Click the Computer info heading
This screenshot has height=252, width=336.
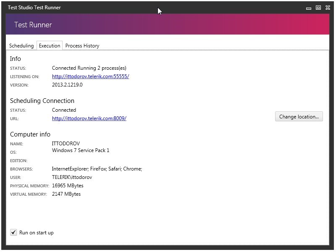30,134
